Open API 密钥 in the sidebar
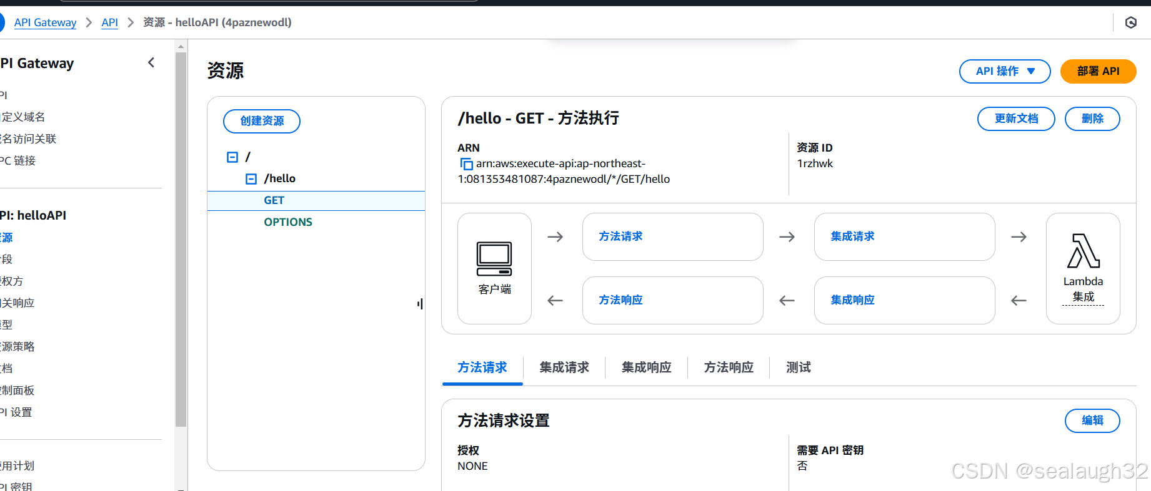Screen dimensions: 1151x491 click(16, 486)
